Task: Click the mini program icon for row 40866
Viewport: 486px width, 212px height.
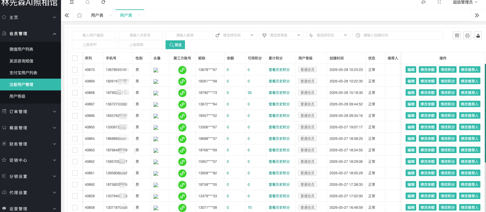Action: tap(182, 116)
